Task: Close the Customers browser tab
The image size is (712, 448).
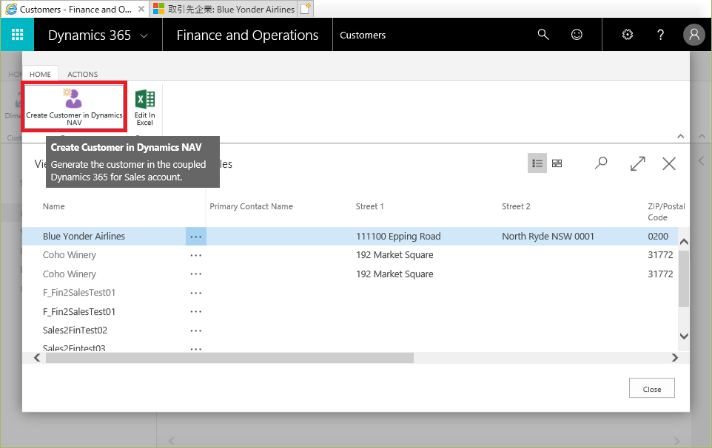Action: point(141,9)
